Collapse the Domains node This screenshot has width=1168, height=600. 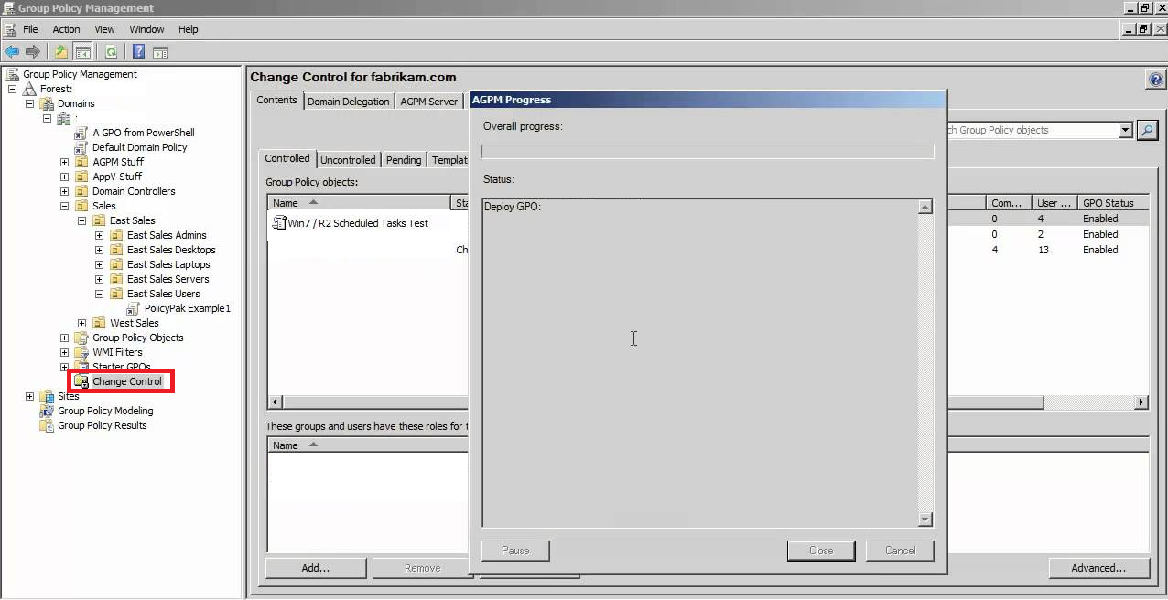pos(29,103)
